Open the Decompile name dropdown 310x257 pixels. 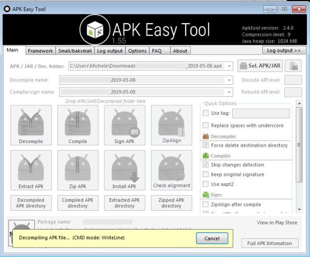(229, 80)
